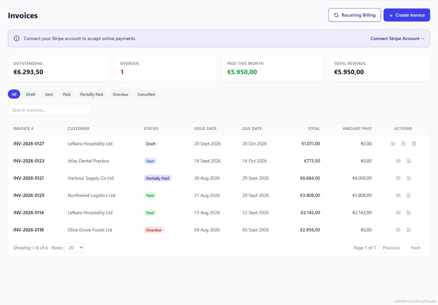The width and height of the screenshot is (438, 305).
Task: Follow Connect Stripe Account link
Action: tap(397, 39)
